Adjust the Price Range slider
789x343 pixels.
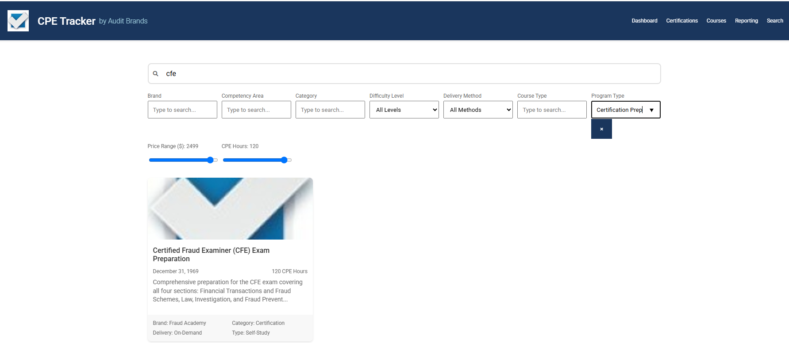pyautogui.click(x=183, y=160)
